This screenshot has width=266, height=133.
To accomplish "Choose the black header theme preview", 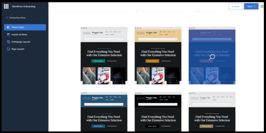I will 158,112.
